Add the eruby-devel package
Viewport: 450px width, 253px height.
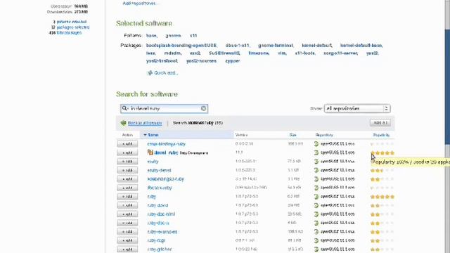pos(127,170)
